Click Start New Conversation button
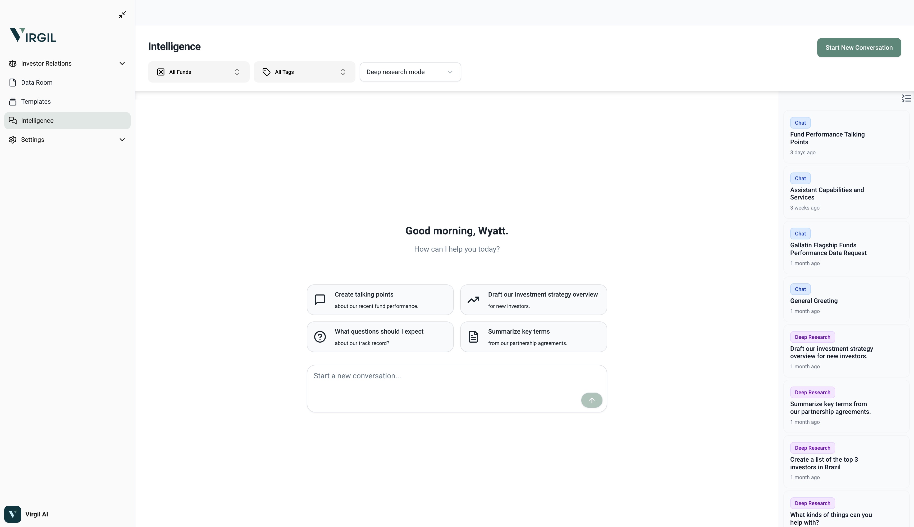914x527 pixels. [859, 48]
